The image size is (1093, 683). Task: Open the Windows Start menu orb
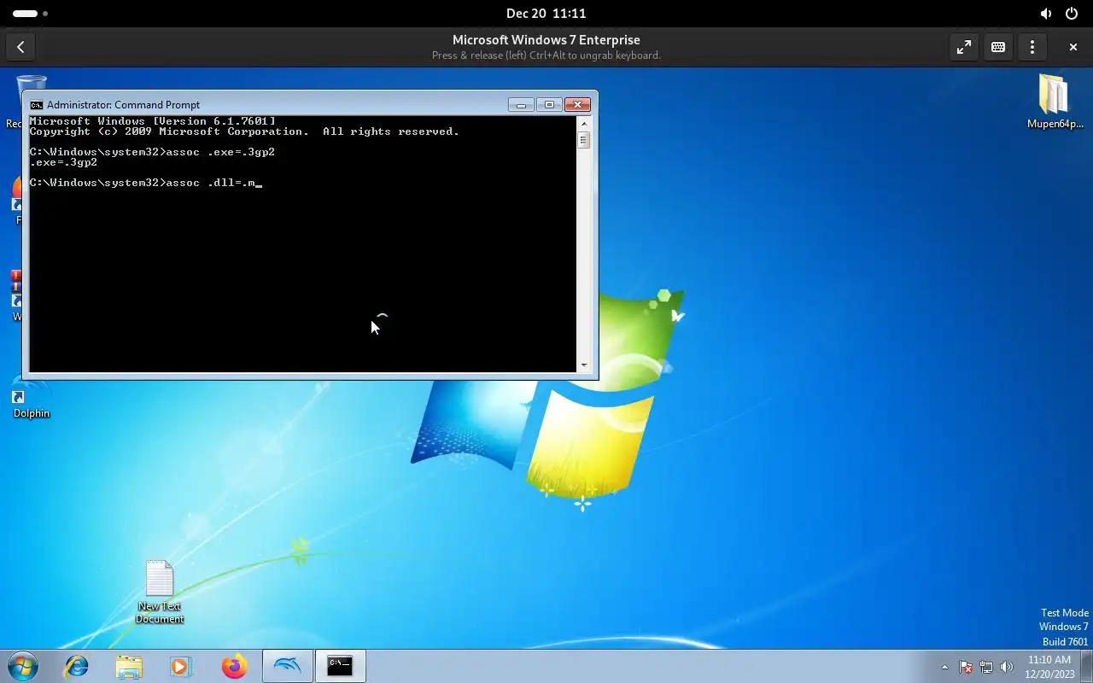(x=23, y=666)
